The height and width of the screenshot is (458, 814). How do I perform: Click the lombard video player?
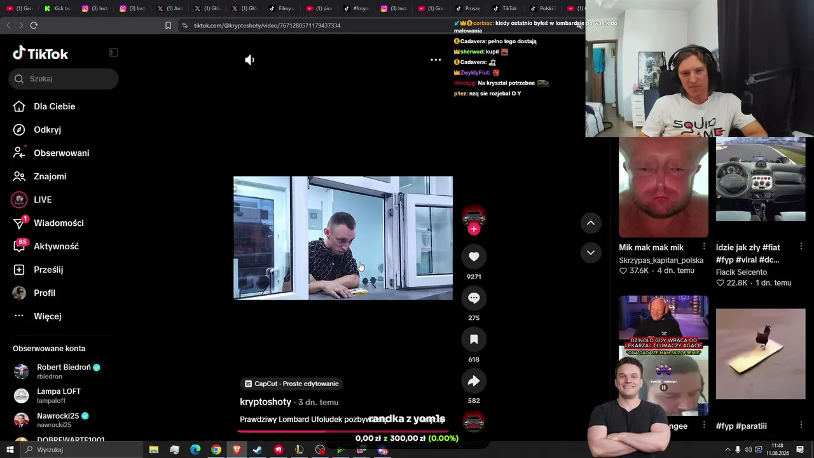click(343, 238)
